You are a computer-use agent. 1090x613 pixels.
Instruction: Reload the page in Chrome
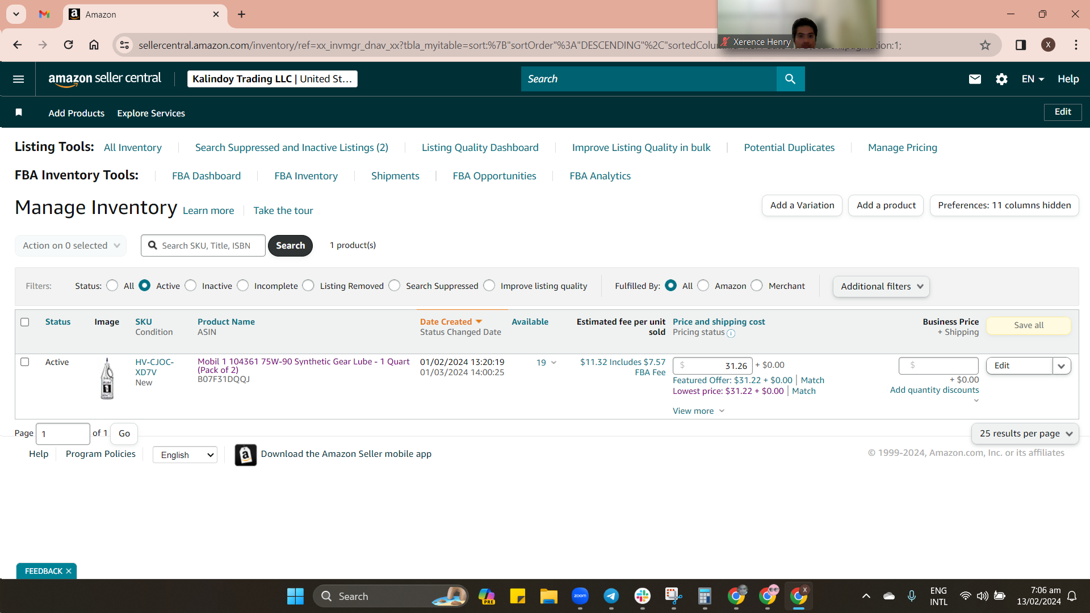click(x=68, y=45)
